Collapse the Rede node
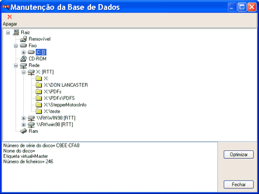This screenshot has width=259, height=194. tap(16, 65)
